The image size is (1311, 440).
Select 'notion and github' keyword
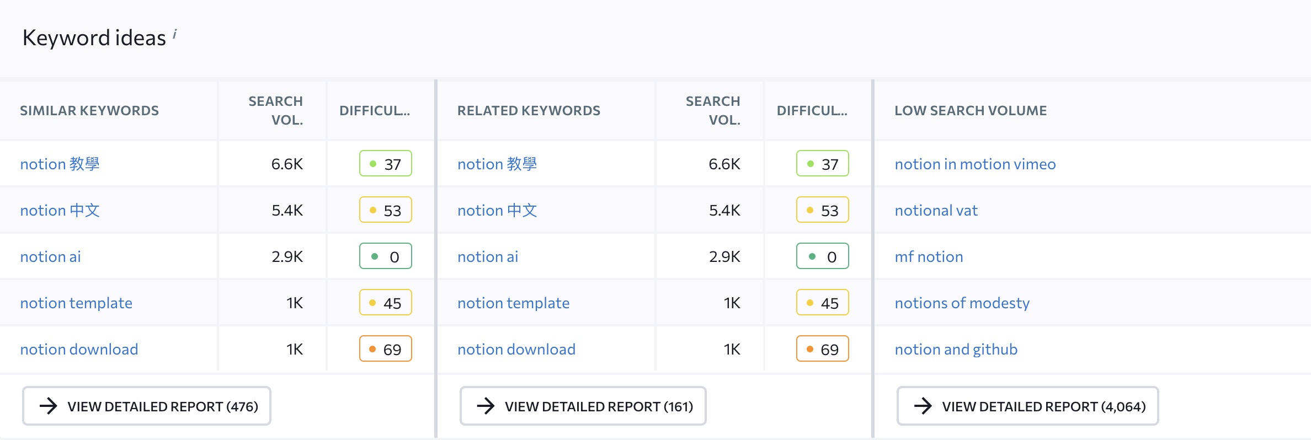956,349
